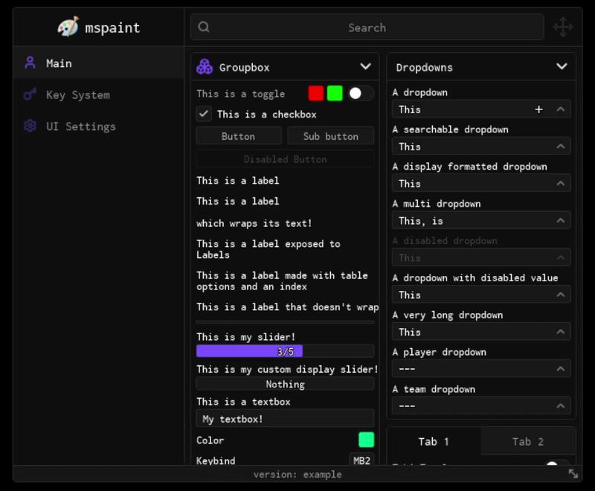This screenshot has width=595, height=491.
Task: Open the UI Settings sidebar tab
Action: pyautogui.click(x=99, y=126)
